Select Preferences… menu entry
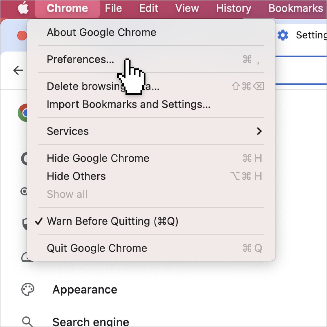This screenshot has height=327, width=327. click(151, 59)
